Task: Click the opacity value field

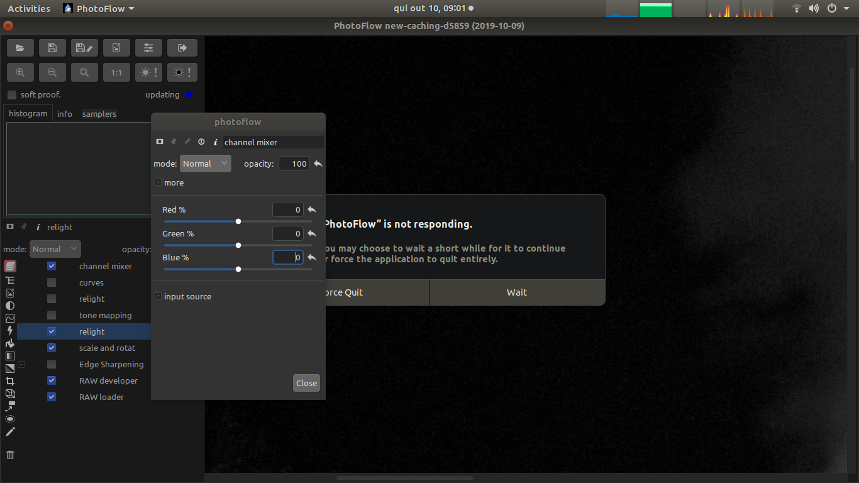Action: coord(294,164)
